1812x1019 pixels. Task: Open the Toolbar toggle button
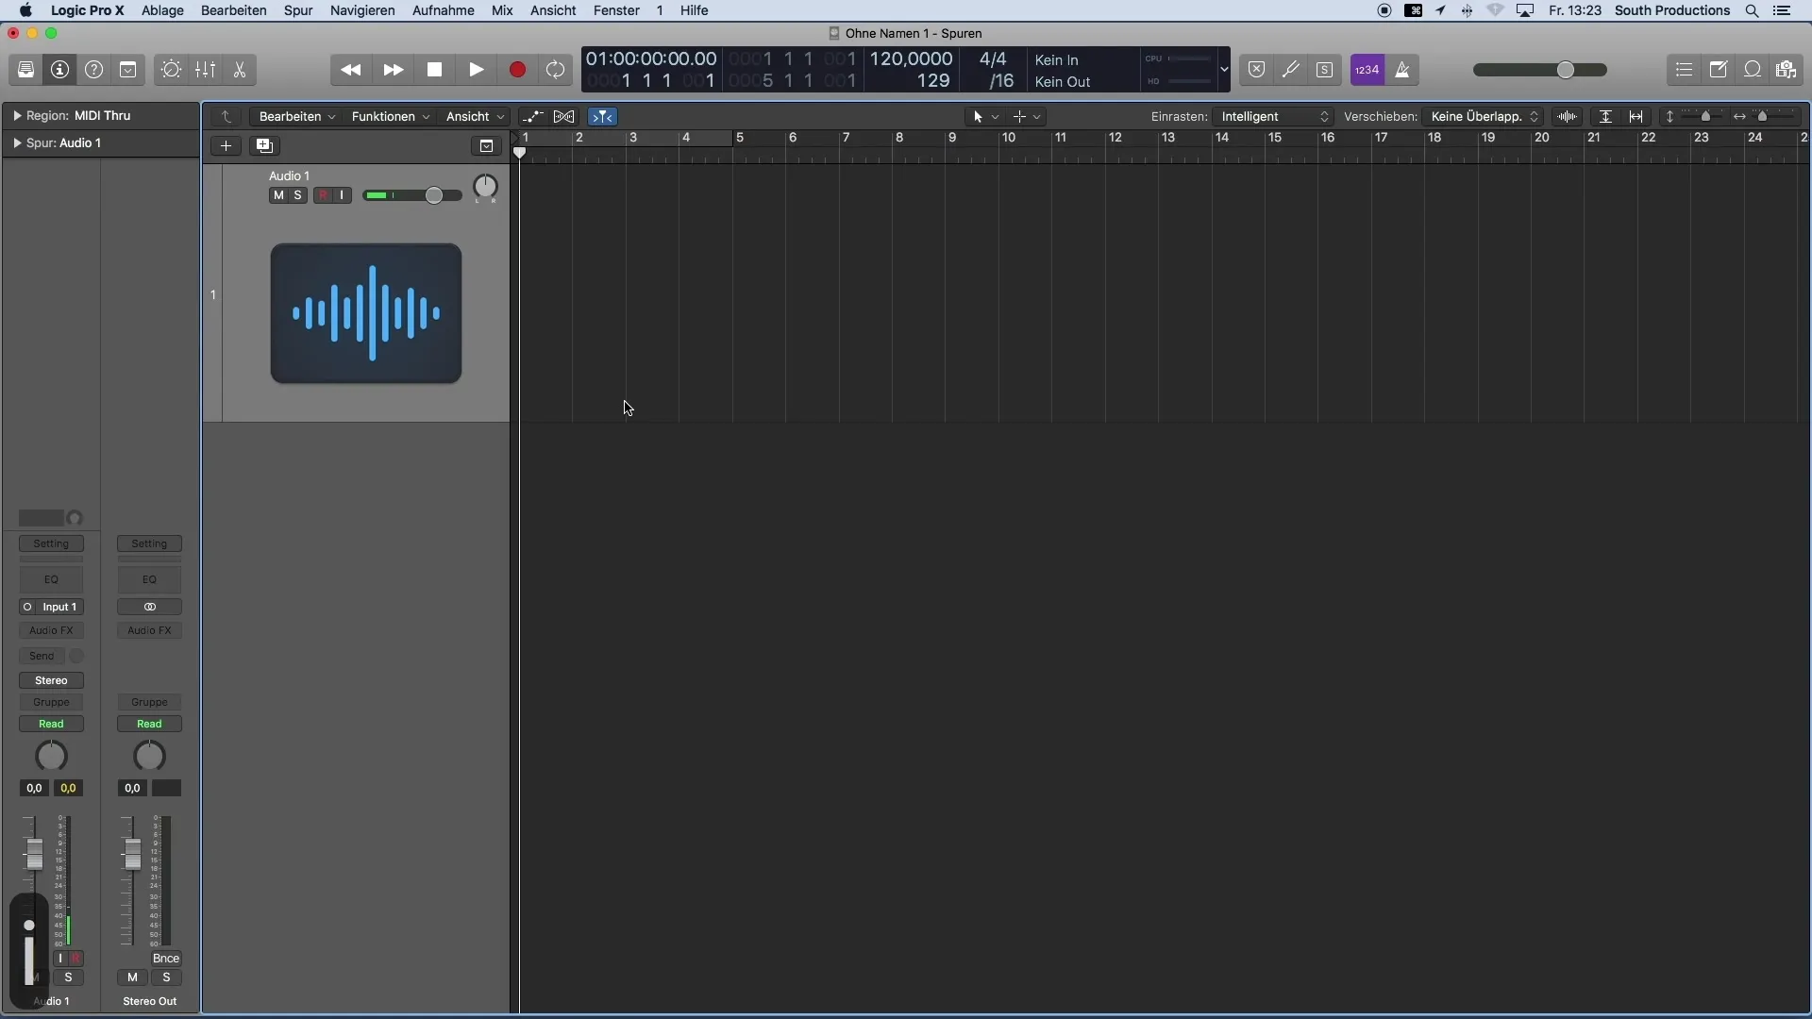click(127, 70)
